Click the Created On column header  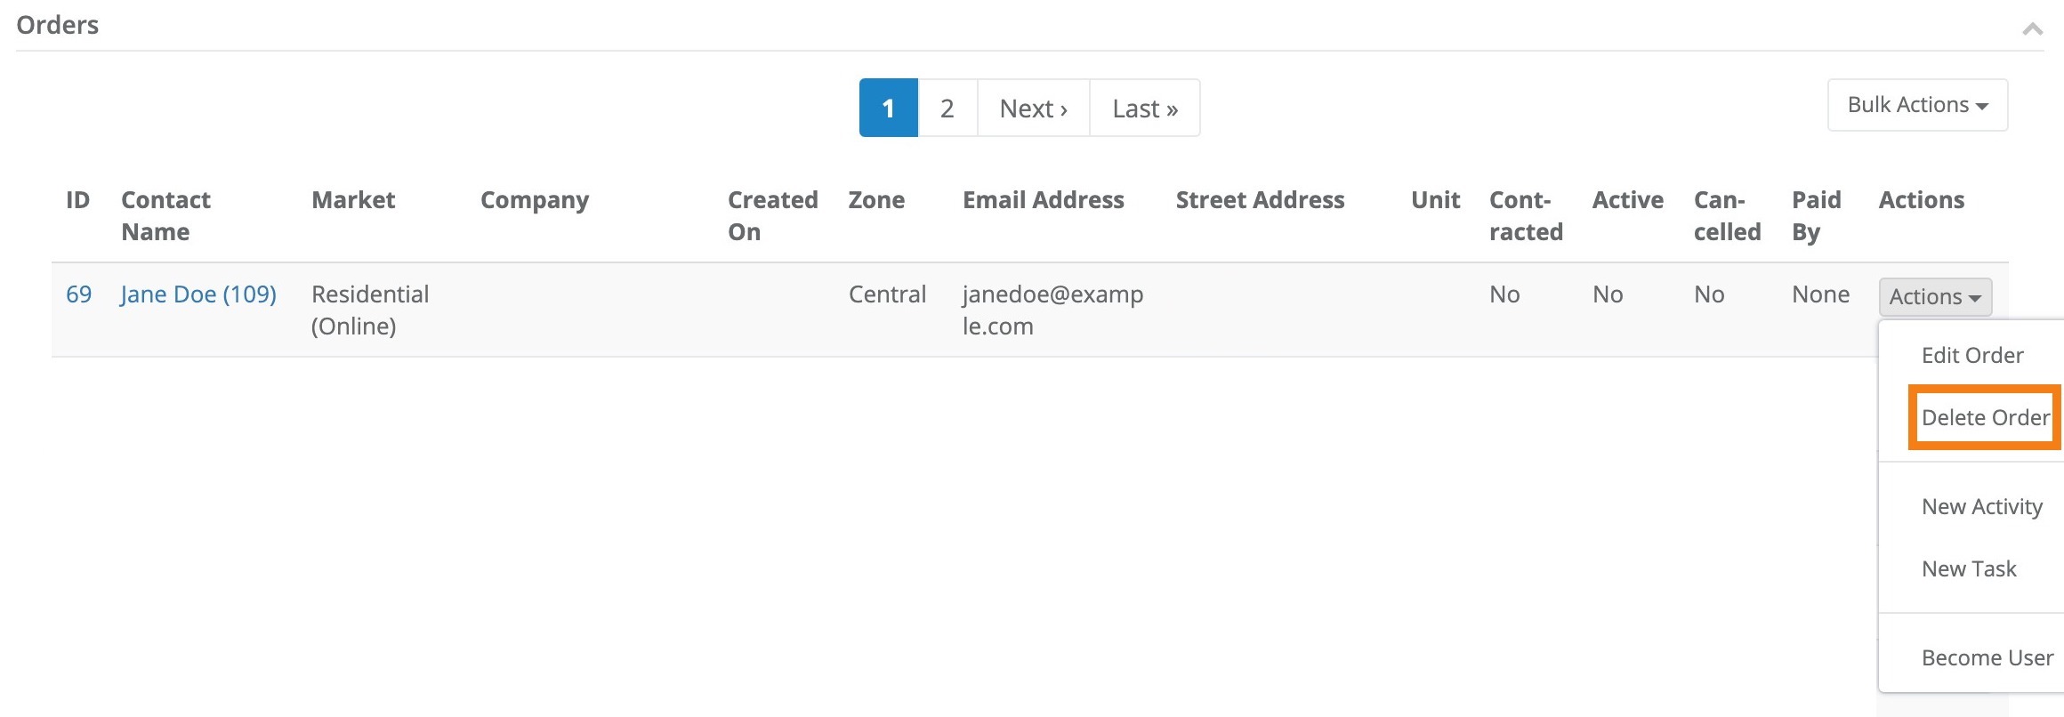[772, 216]
